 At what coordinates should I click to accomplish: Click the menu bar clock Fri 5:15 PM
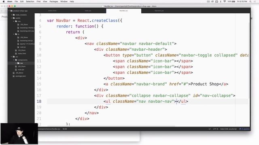pos(242,2)
